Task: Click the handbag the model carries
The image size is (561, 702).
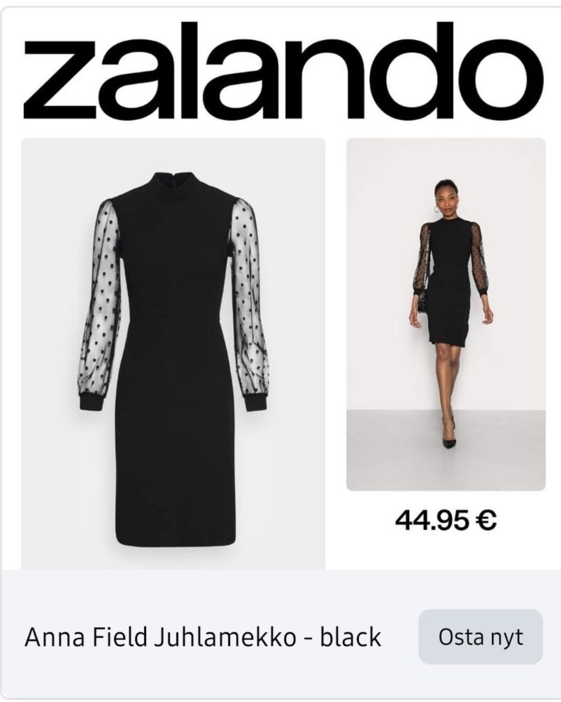Action: tap(423, 301)
